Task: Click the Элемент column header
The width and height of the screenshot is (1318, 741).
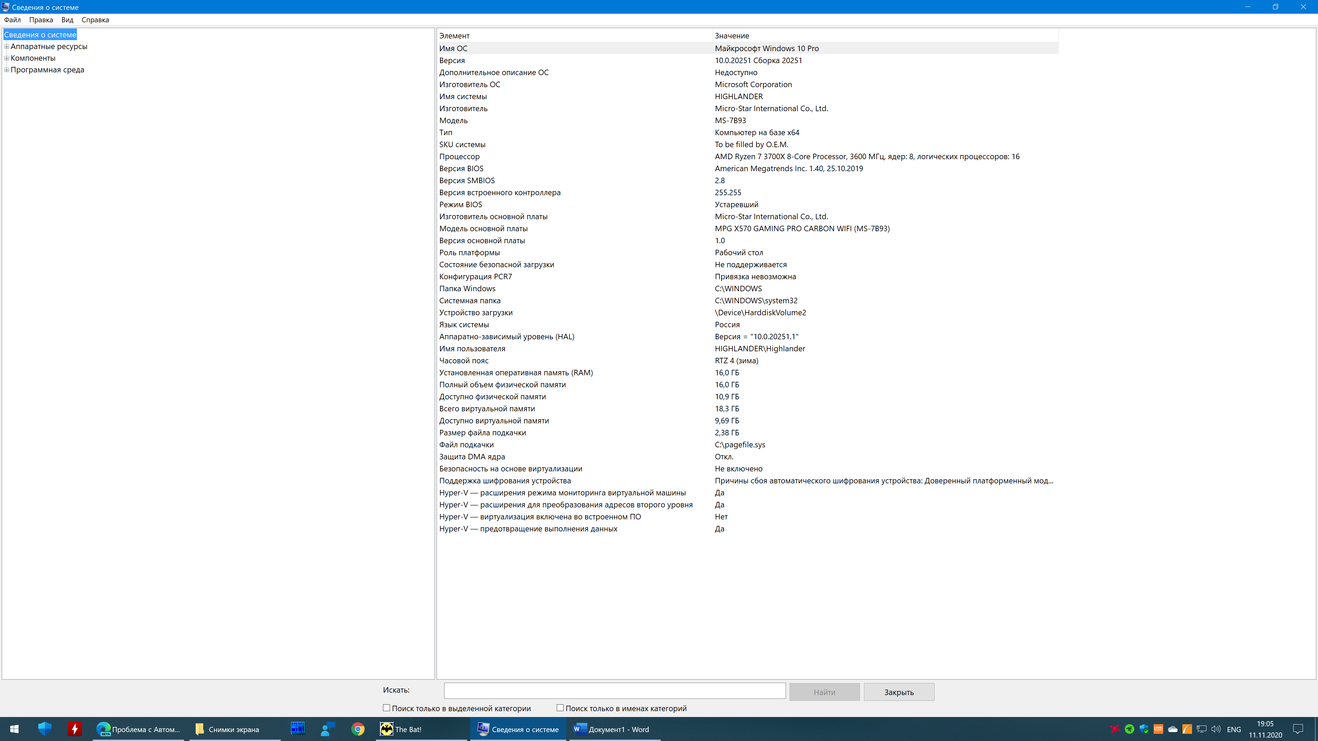Action: [x=575, y=36]
